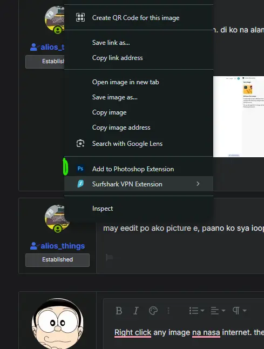Open the text color palette icon
This screenshot has height=349, width=264.
point(153,311)
